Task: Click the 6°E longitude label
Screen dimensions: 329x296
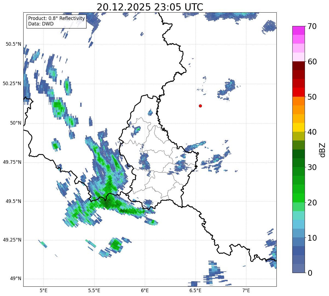Action: 145,290
